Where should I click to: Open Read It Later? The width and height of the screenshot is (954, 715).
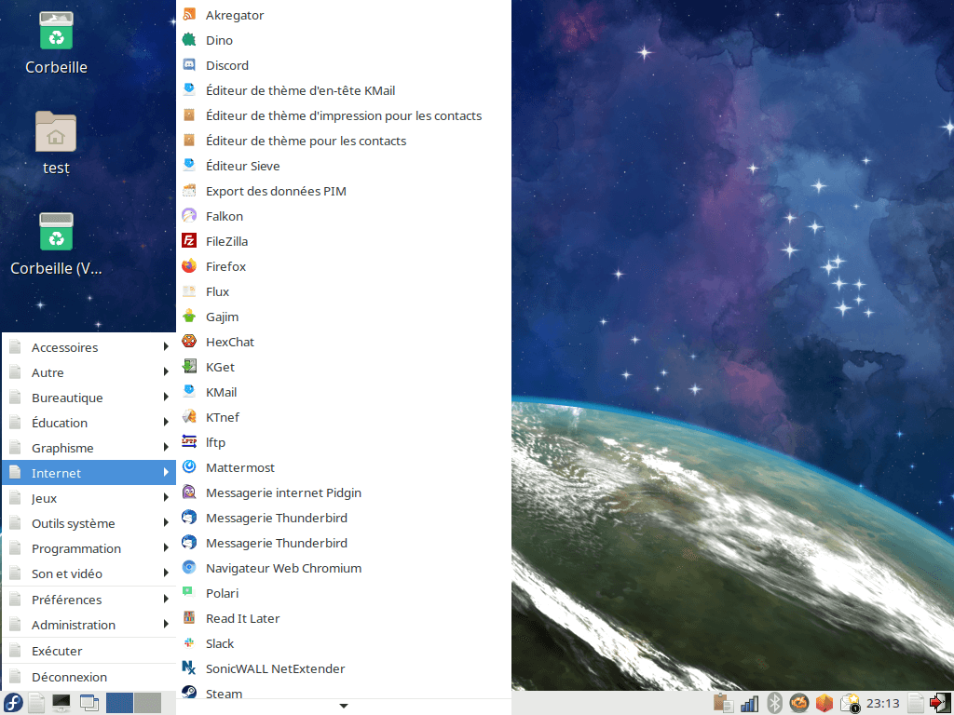pyautogui.click(x=343, y=618)
